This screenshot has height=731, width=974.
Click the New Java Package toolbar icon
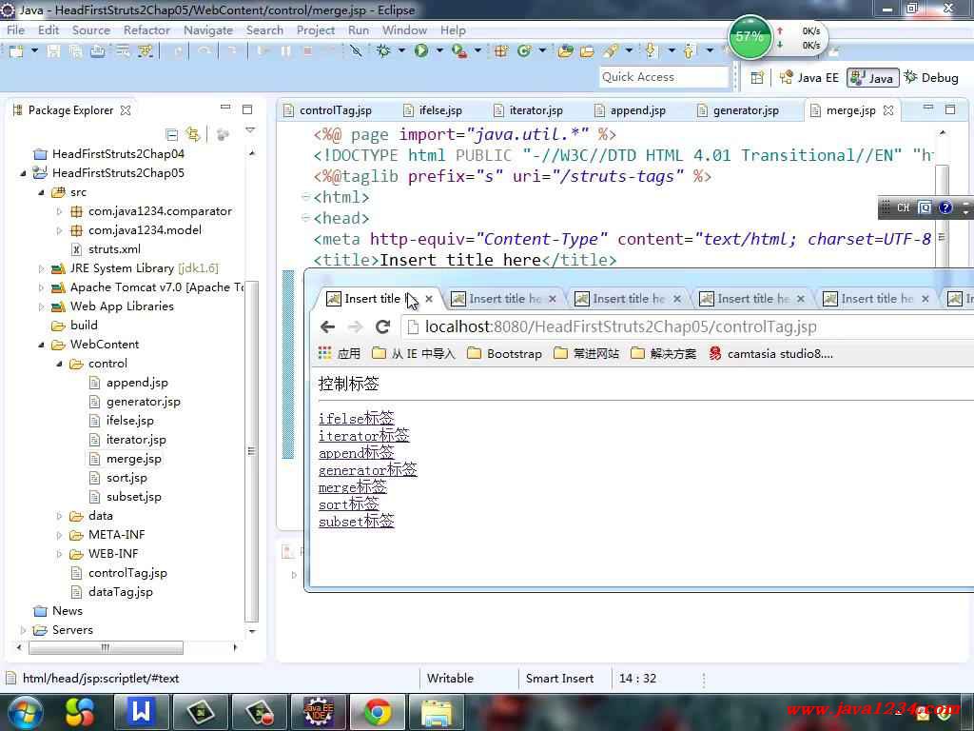(x=501, y=50)
